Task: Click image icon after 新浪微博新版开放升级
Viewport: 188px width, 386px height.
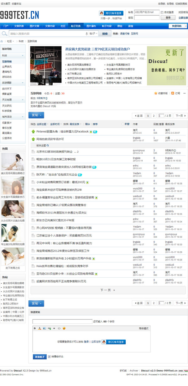Action: pyautogui.click(x=93, y=259)
